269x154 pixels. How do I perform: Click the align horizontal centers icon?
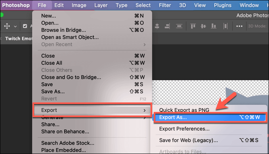click(x=157, y=26)
